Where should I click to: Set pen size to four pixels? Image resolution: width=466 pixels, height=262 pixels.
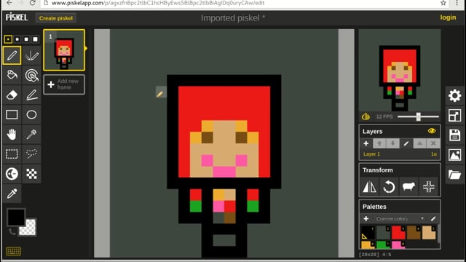(35, 39)
